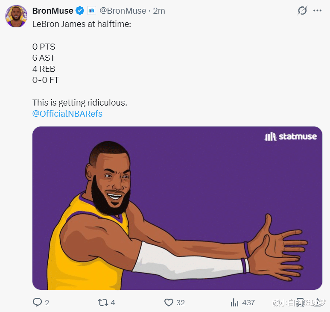Image resolution: width=330 pixels, height=312 pixels.
Task: Open BronMuse profile avatar picture
Action: [x=16, y=16]
